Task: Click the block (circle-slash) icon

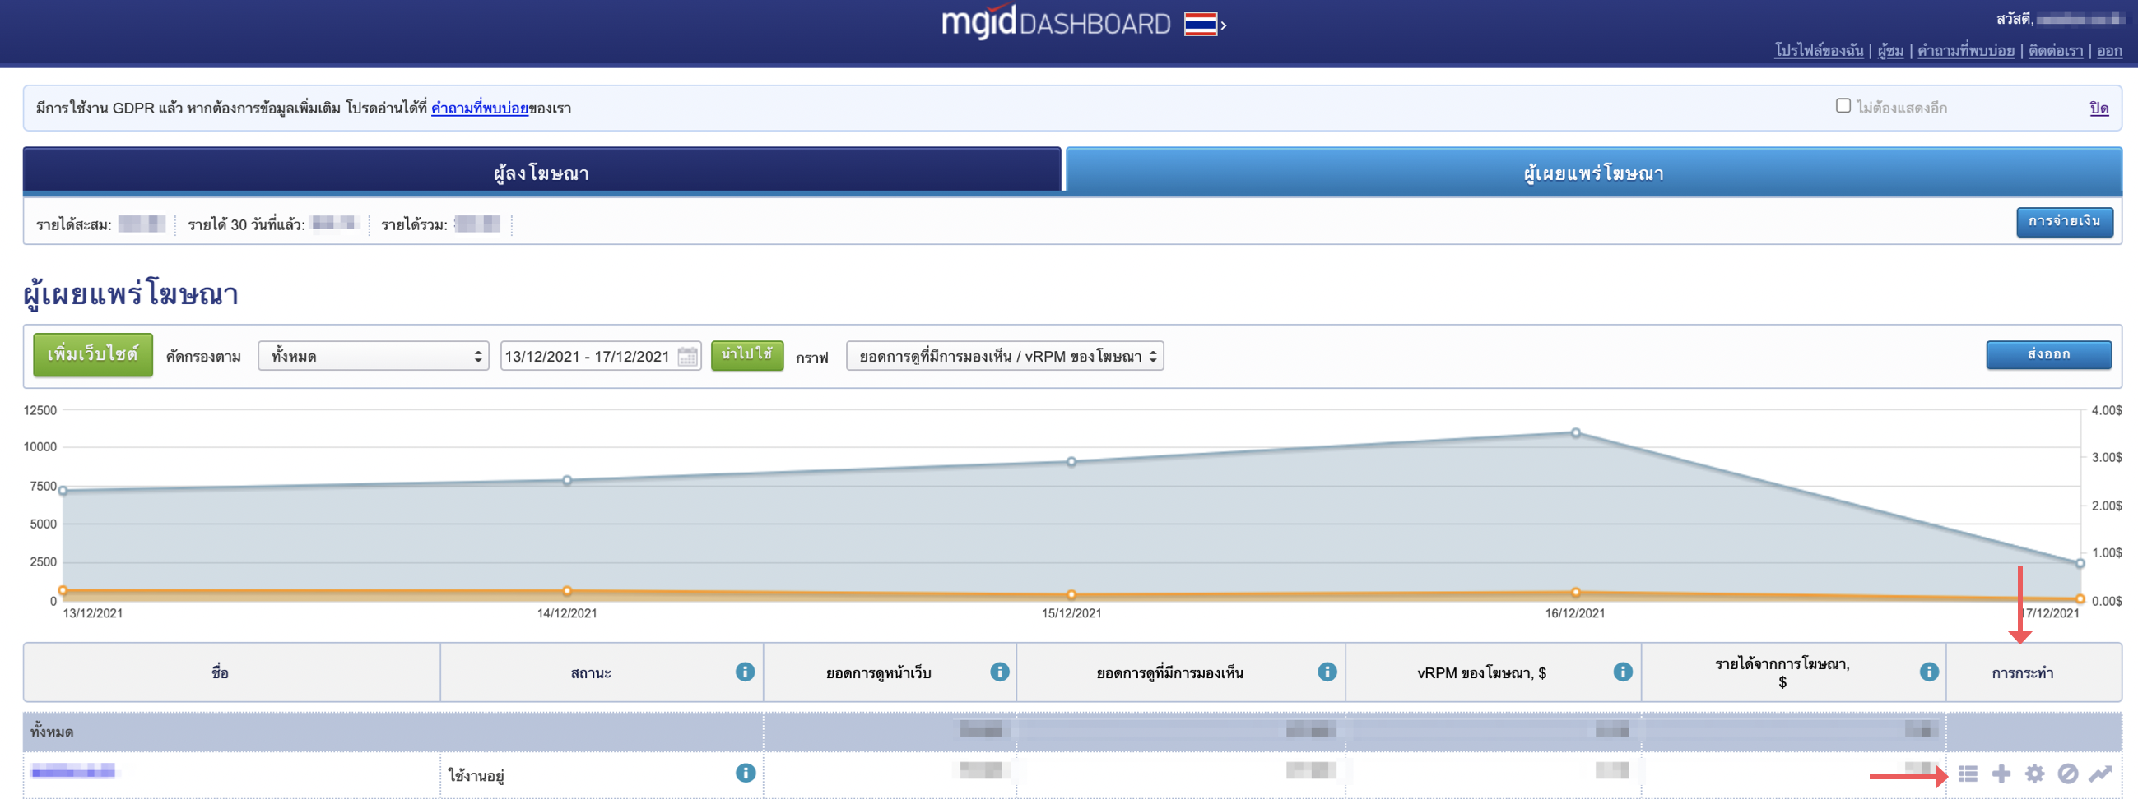Action: click(x=2067, y=774)
